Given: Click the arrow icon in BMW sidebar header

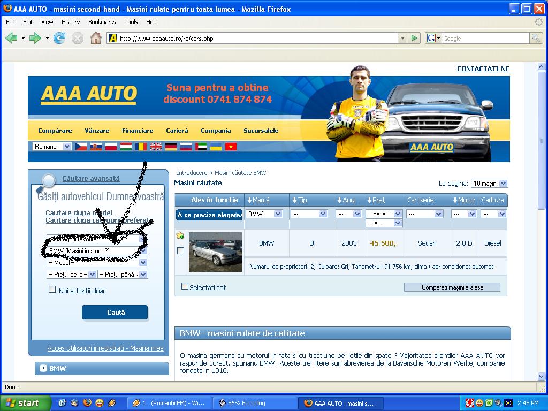Looking at the screenshot, I should point(43,368).
